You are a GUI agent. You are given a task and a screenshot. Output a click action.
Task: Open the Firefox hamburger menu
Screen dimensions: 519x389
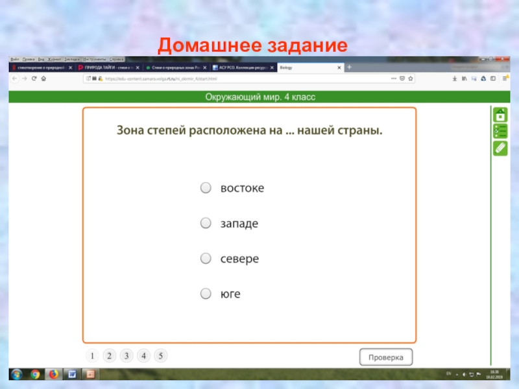pos(505,78)
